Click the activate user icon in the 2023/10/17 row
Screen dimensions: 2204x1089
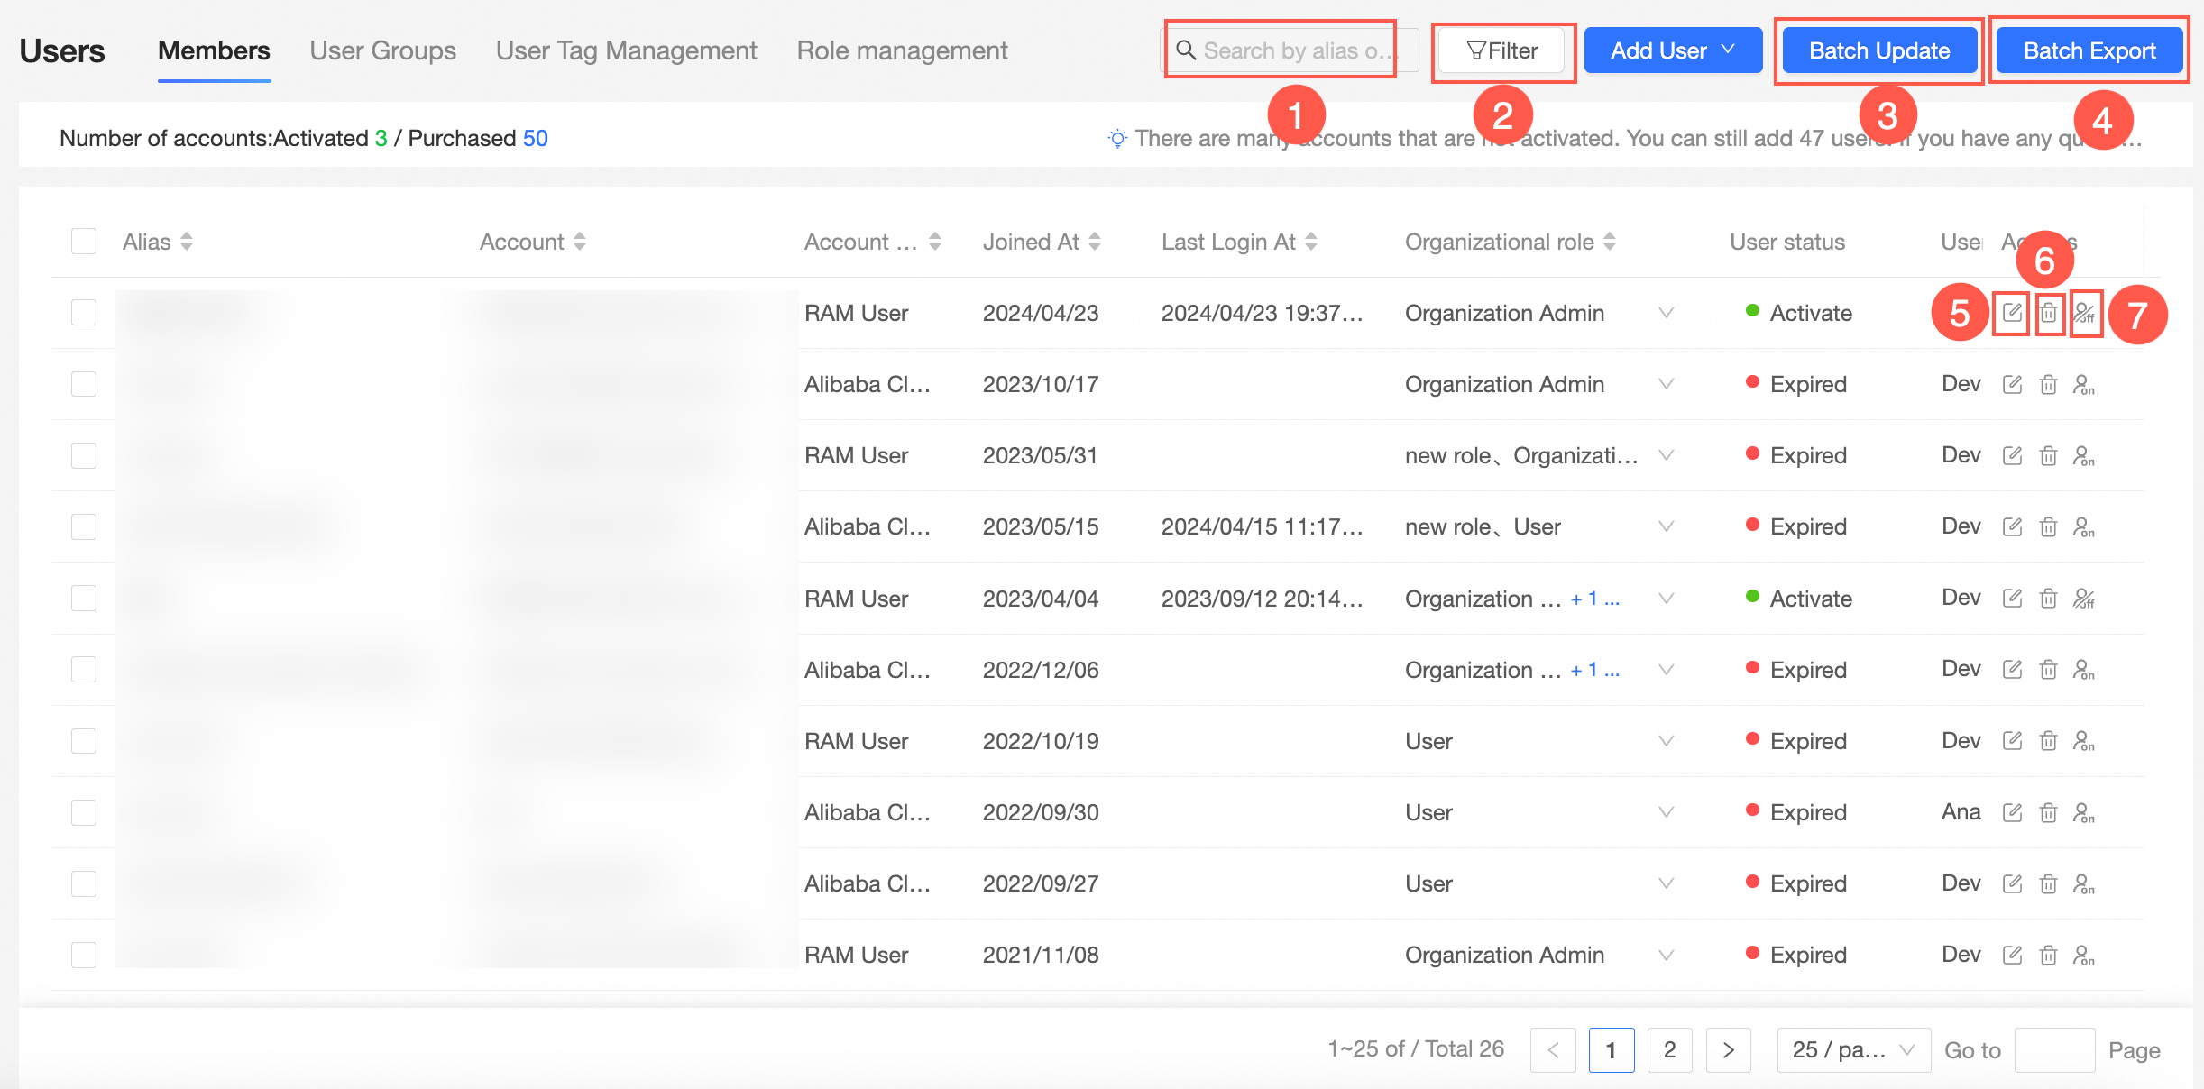click(2084, 385)
